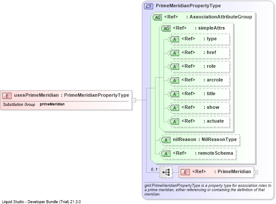276x204 pixels.
Task: Select the nilReason : NilReasonType label
Action: [205, 139]
